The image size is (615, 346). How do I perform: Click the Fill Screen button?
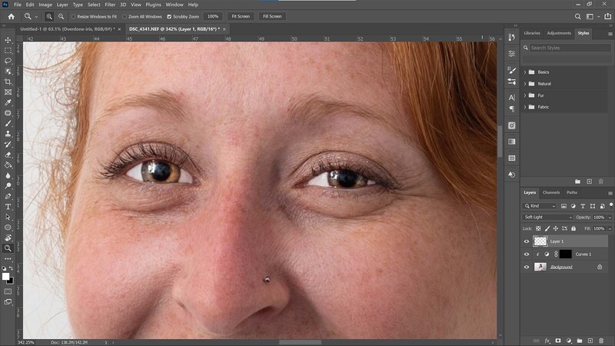(x=272, y=16)
